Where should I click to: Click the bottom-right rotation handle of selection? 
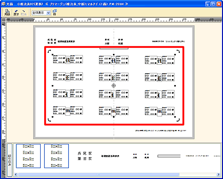[x=178, y=120]
